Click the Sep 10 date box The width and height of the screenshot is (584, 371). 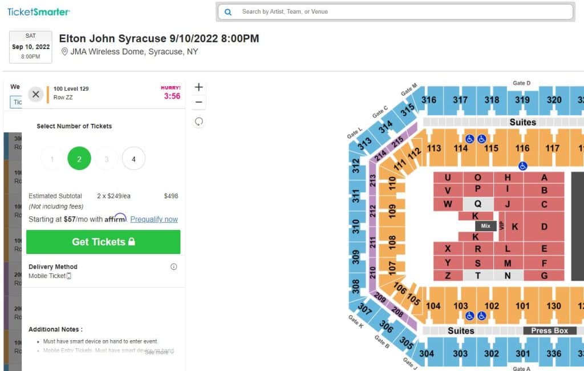click(31, 47)
